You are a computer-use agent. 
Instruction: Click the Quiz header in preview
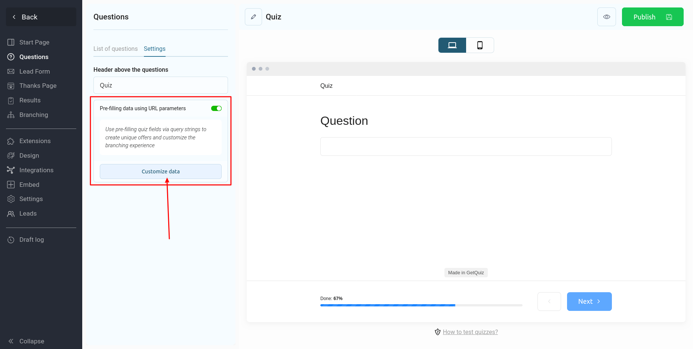point(326,86)
